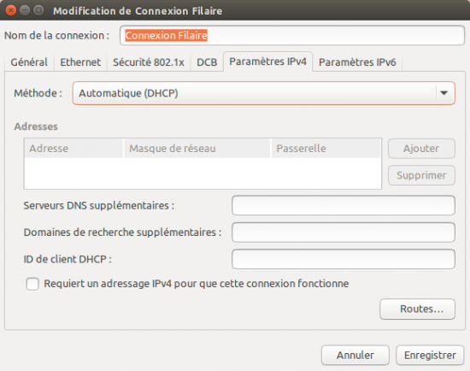
Task: Select the Paramètres IPv4 tab
Action: (267, 62)
